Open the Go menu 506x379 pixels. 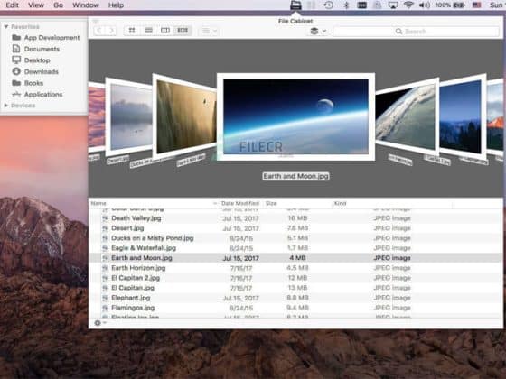(58, 5)
